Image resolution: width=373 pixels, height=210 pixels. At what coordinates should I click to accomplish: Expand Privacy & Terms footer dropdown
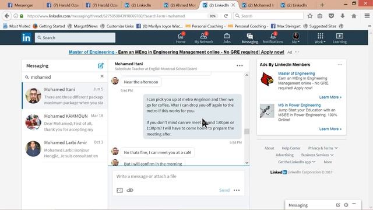point(323,148)
